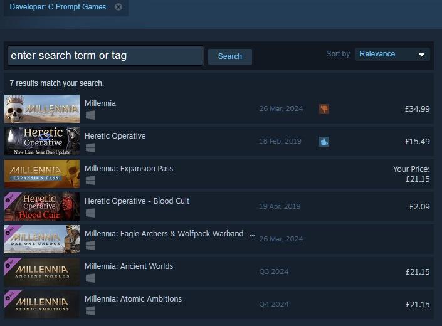Click the Millennia negative review thumbs-down icon
Screen dimensions: 442x326
pos(324,109)
